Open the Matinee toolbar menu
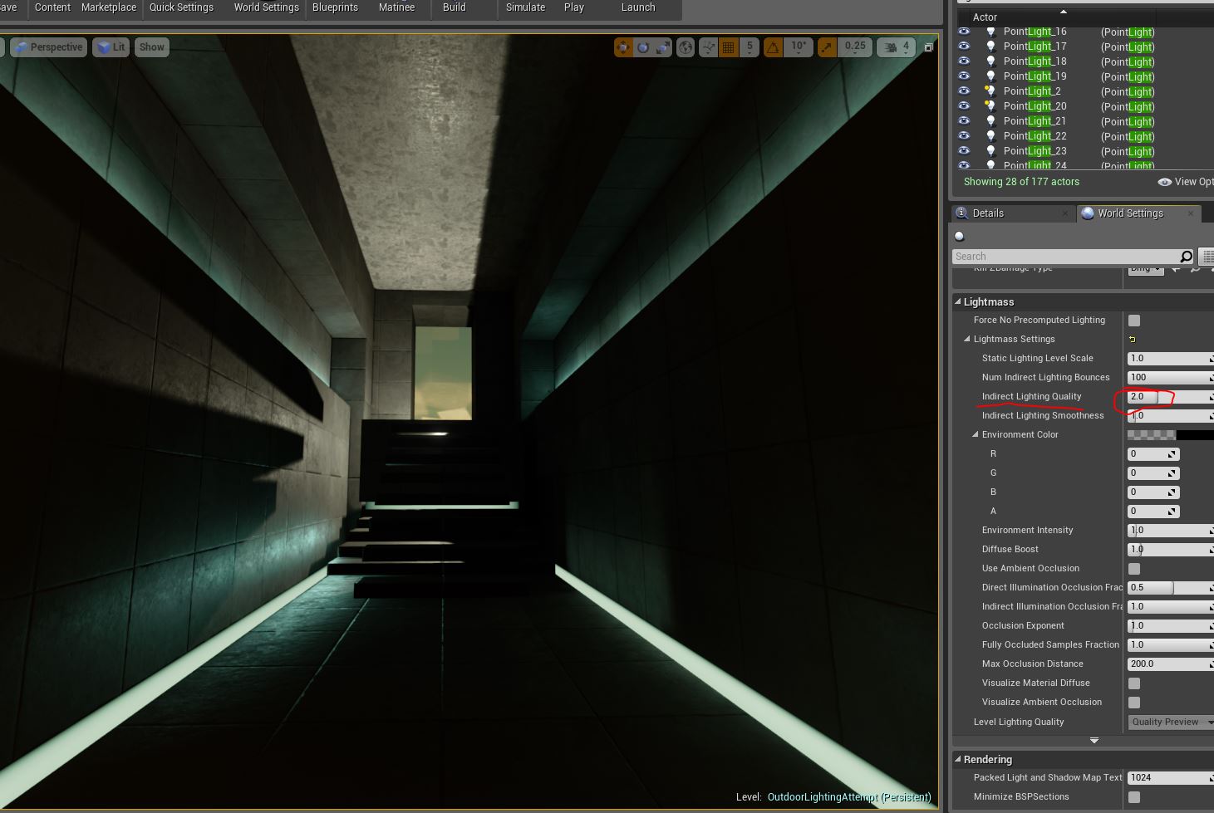Viewport: 1214px width, 813px height. click(396, 7)
